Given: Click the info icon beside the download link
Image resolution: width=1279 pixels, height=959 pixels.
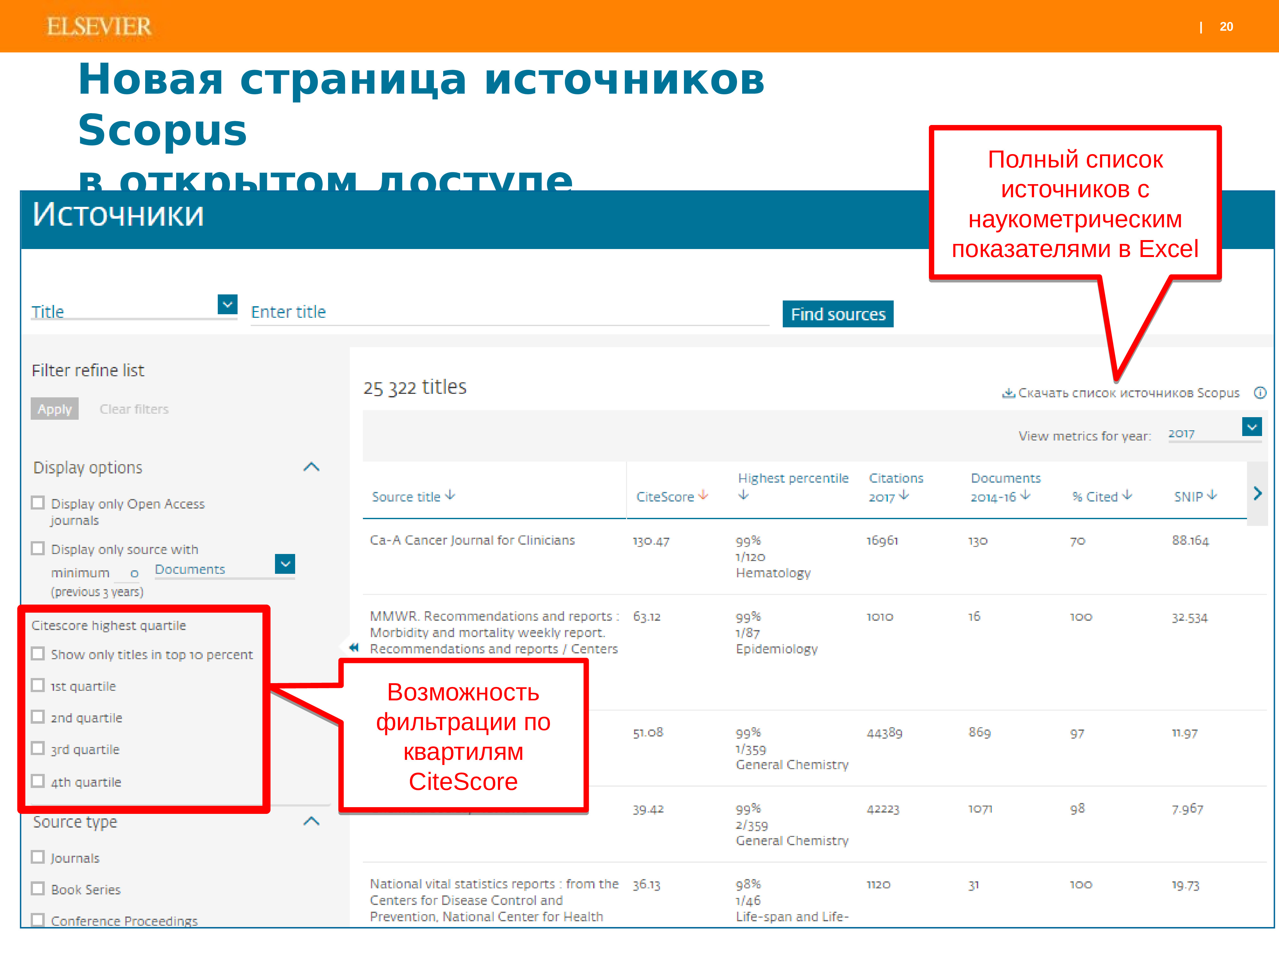Looking at the screenshot, I should point(1260,393).
